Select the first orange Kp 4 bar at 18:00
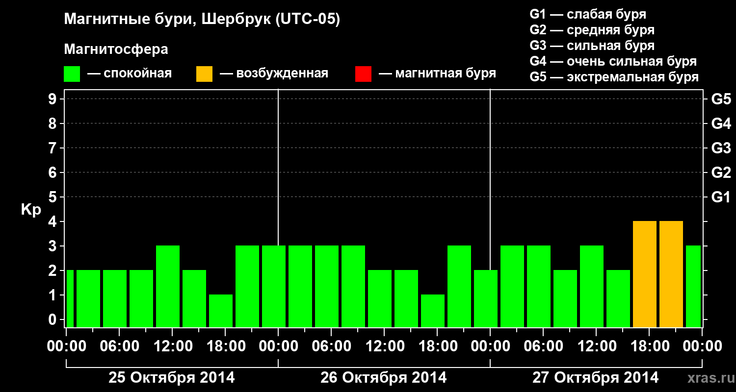 [645, 274]
